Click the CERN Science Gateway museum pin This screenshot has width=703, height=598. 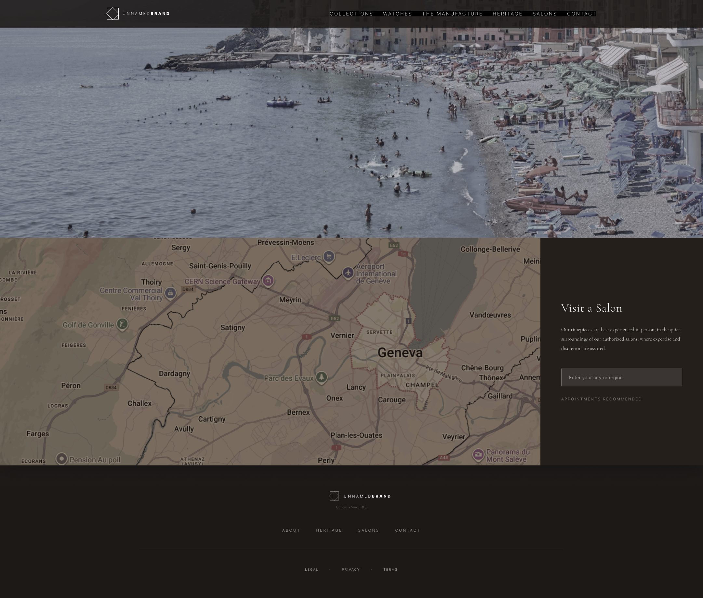click(x=268, y=281)
